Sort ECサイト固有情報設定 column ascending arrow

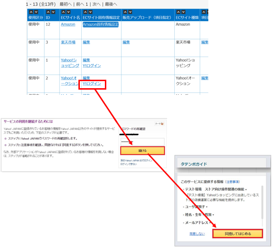point(86,12)
